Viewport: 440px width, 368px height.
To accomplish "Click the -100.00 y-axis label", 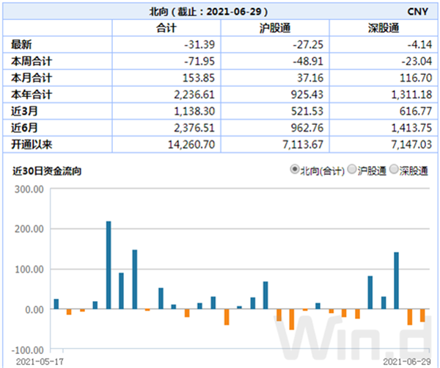I will click(x=28, y=350).
